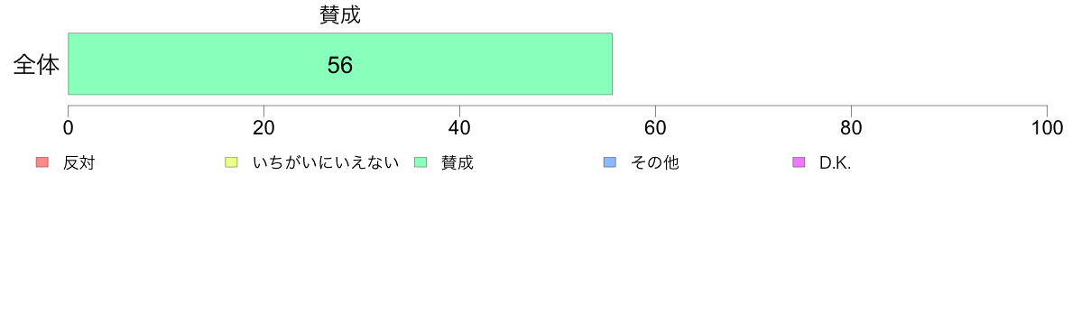Click the 100 axis tick label
The width and height of the screenshot is (1072, 332).
(1047, 128)
